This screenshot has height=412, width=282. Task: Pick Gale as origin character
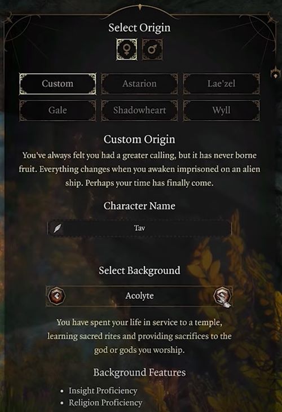(x=58, y=111)
